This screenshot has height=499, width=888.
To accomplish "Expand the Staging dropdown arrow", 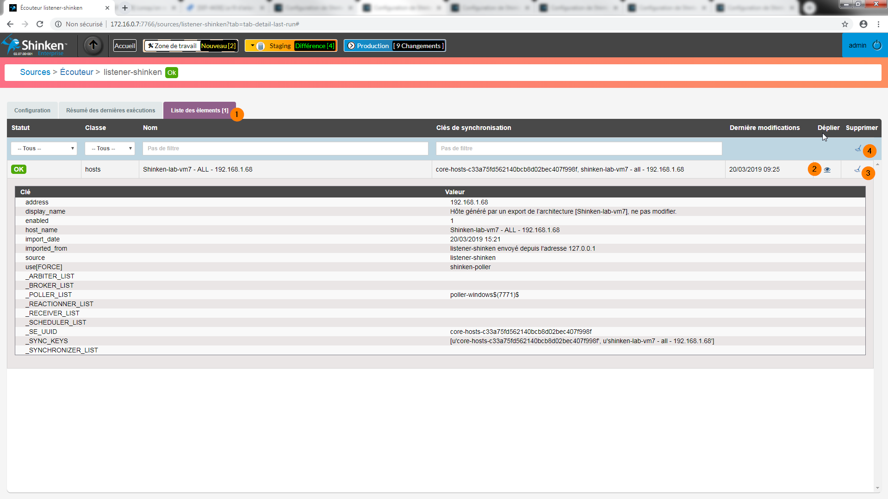I will pyautogui.click(x=252, y=46).
